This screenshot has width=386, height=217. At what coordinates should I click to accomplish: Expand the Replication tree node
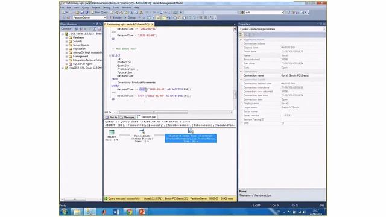point(66,49)
